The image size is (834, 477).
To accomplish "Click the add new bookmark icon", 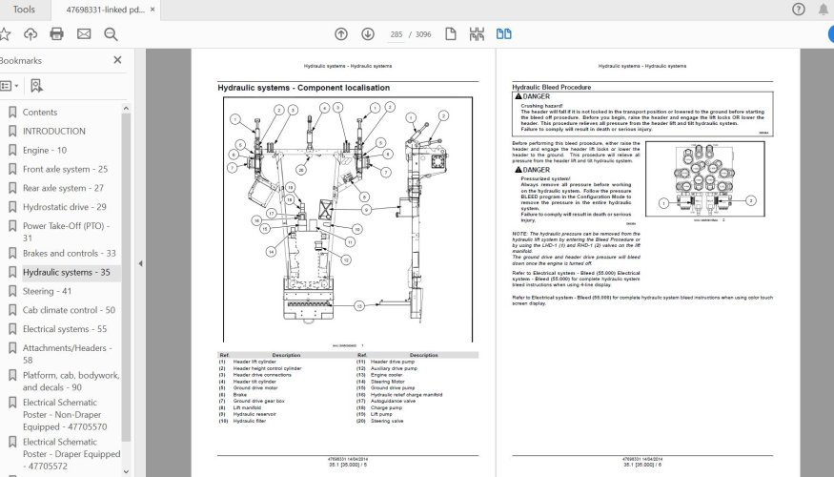I will pyautogui.click(x=36, y=86).
